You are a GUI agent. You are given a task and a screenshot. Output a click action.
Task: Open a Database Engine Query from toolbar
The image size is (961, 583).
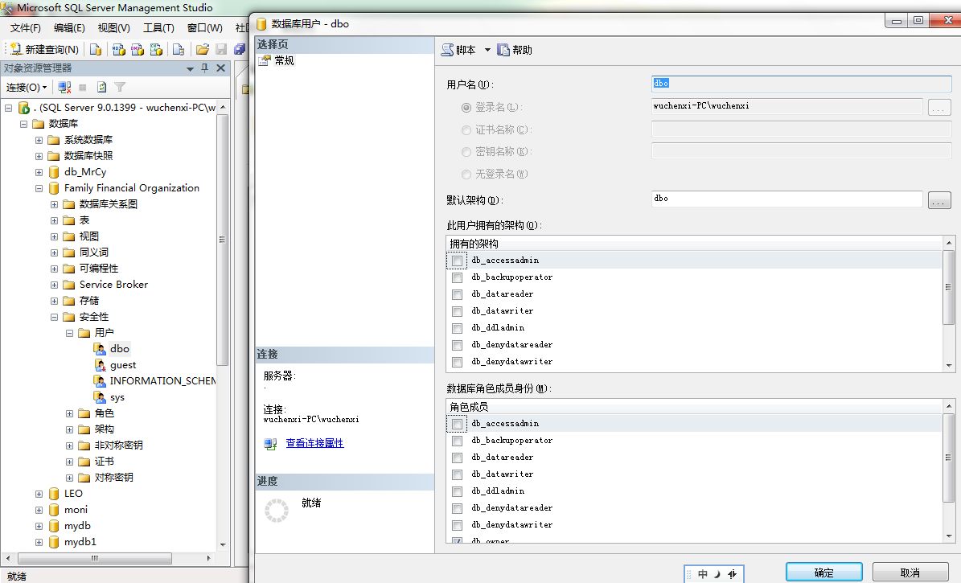click(x=96, y=50)
